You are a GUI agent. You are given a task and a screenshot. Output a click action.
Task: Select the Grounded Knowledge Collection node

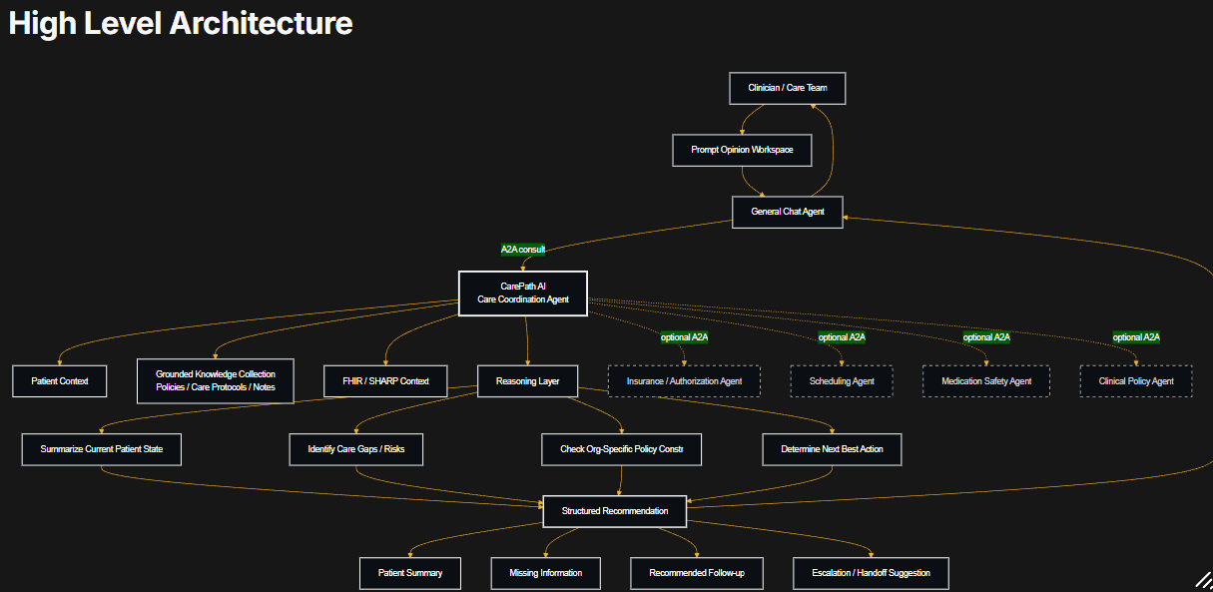point(216,380)
